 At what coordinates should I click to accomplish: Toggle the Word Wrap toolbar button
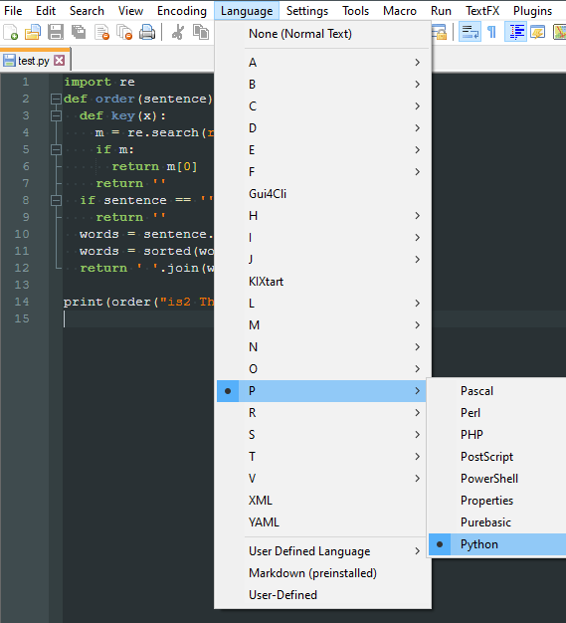470,32
